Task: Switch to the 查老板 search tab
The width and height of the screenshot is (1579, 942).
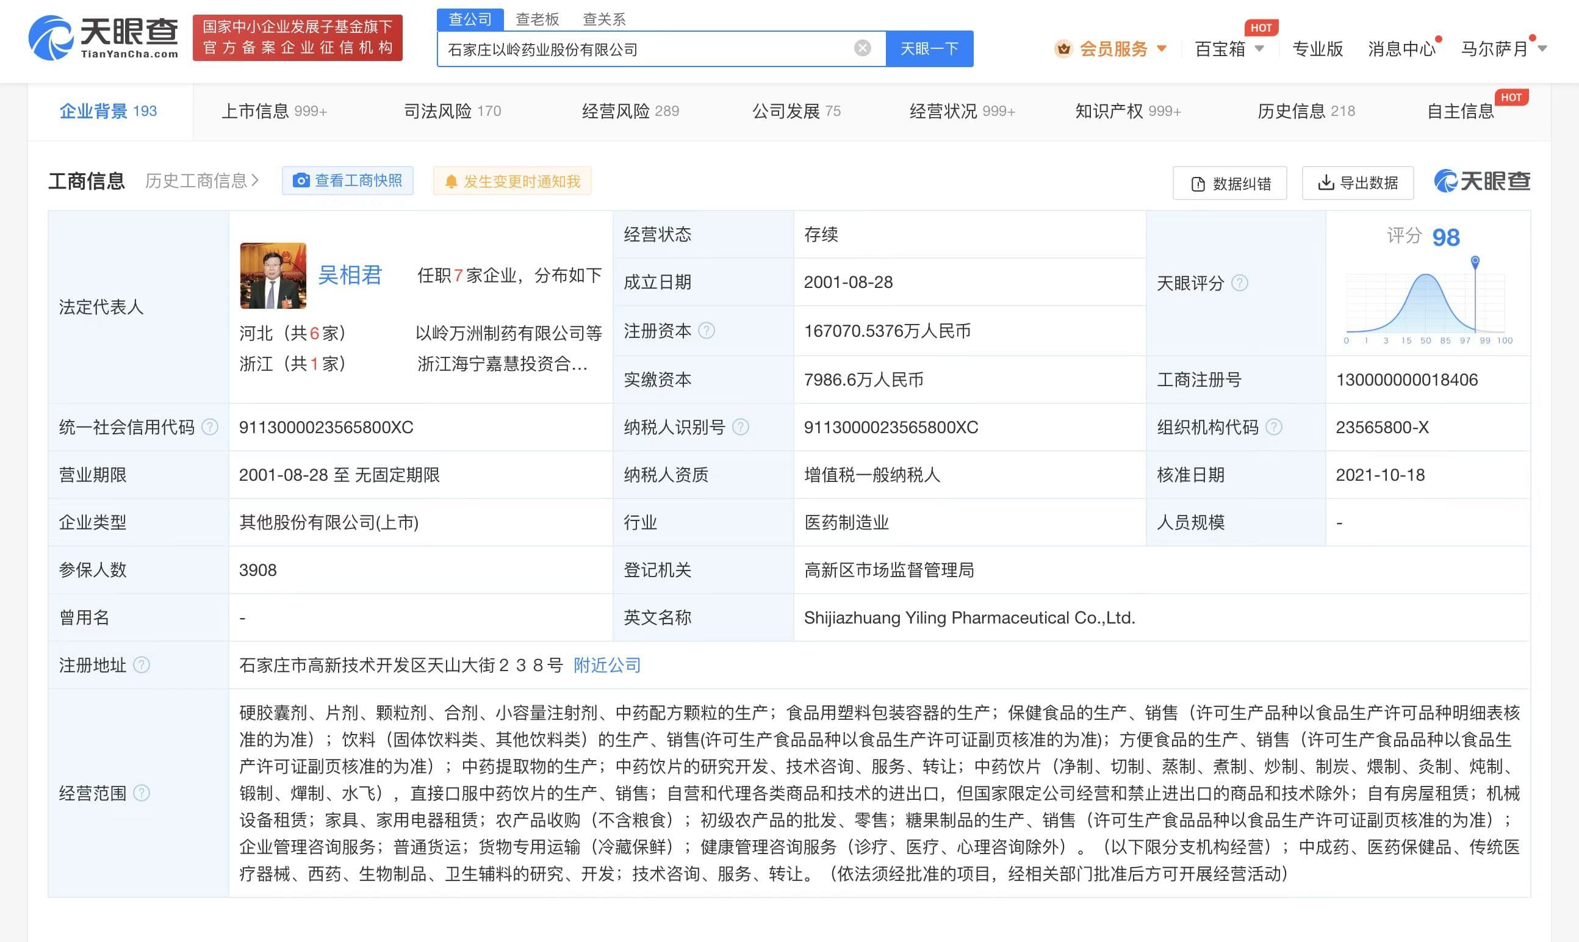Action: [x=537, y=19]
